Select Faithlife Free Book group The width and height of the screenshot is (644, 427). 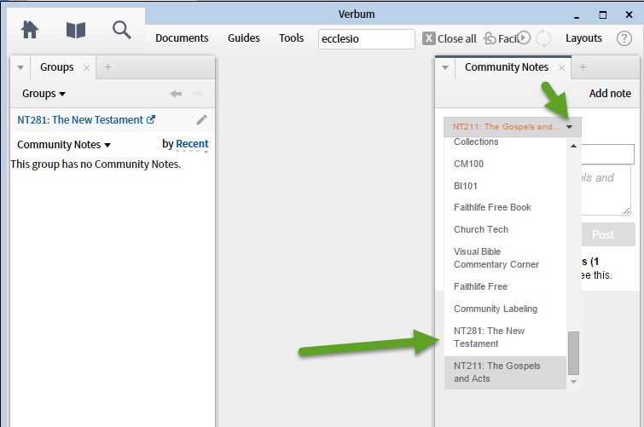tap(505, 207)
